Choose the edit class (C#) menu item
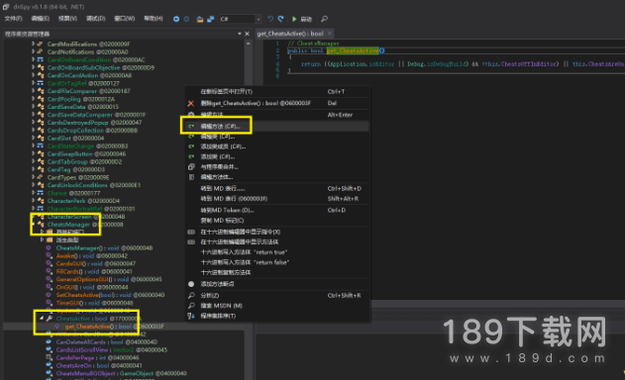 [277, 137]
